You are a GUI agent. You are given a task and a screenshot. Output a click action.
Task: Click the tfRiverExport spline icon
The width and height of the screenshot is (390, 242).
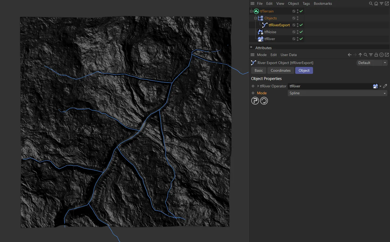click(x=264, y=25)
